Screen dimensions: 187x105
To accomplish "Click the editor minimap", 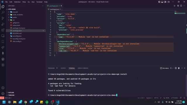I will [x=180, y=12].
